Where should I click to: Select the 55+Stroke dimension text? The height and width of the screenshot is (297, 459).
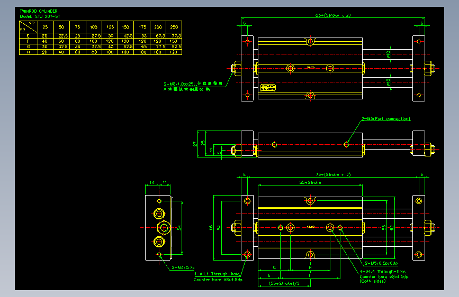click(x=310, y=182)
